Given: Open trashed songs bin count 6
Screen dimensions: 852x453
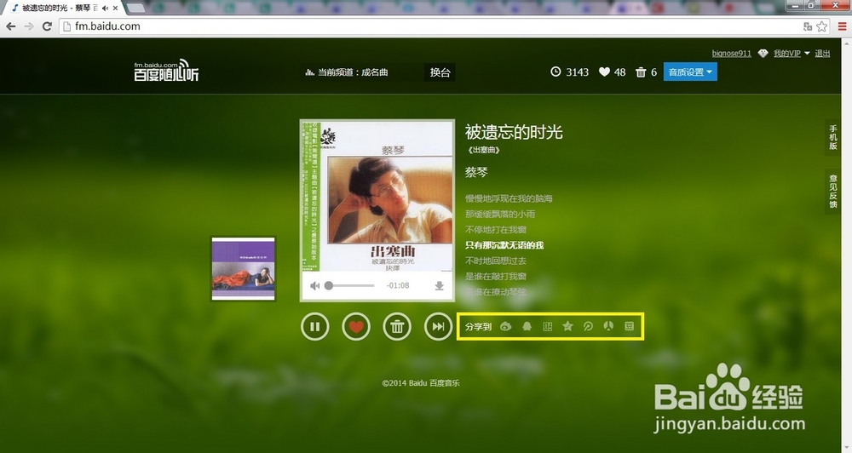Looking at the screenshot, I should [646, 72].
